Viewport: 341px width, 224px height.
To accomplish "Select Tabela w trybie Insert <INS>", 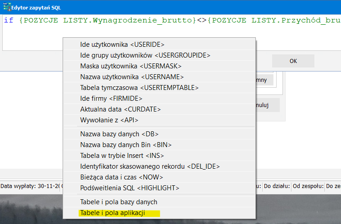I will (159, 156).
